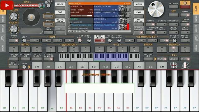Toggle the Pedal button
199x112 pixels.
tap(185, 15)
